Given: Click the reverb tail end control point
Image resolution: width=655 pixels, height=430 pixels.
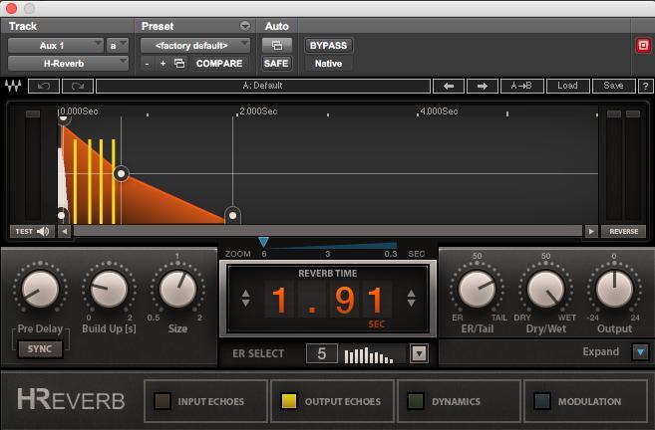Looking at the screenshot, I should (x=232, y=215).
